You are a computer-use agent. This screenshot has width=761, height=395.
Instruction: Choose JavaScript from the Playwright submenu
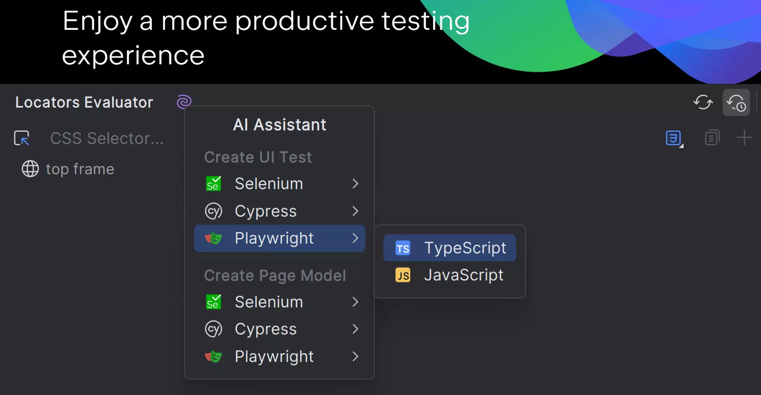tap(464, 275)
